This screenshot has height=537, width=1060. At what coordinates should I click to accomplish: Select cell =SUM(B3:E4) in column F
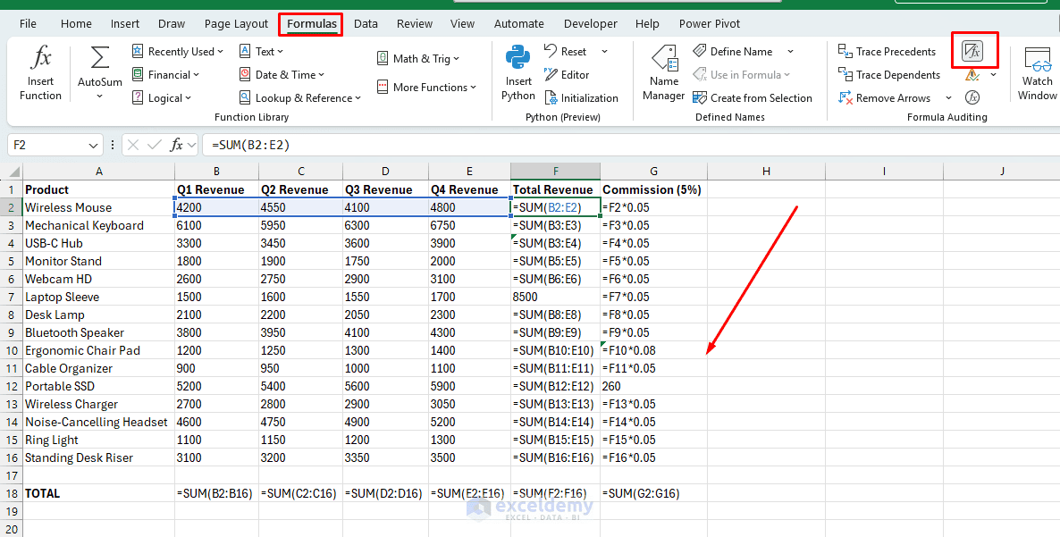(x=556, y=243)
